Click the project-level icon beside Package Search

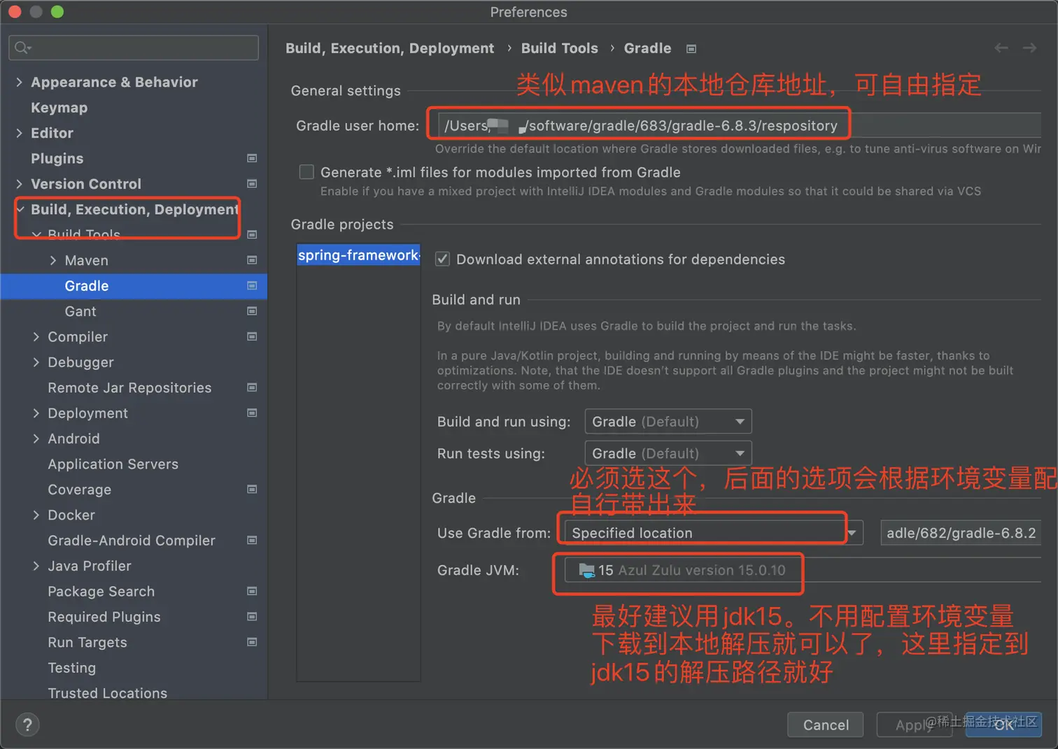pyautogui.click(x=252, y=591)
